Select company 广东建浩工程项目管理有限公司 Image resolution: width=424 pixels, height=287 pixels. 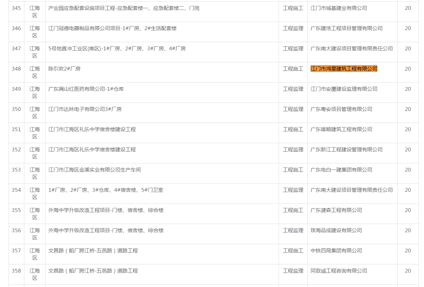pos(347,28)
